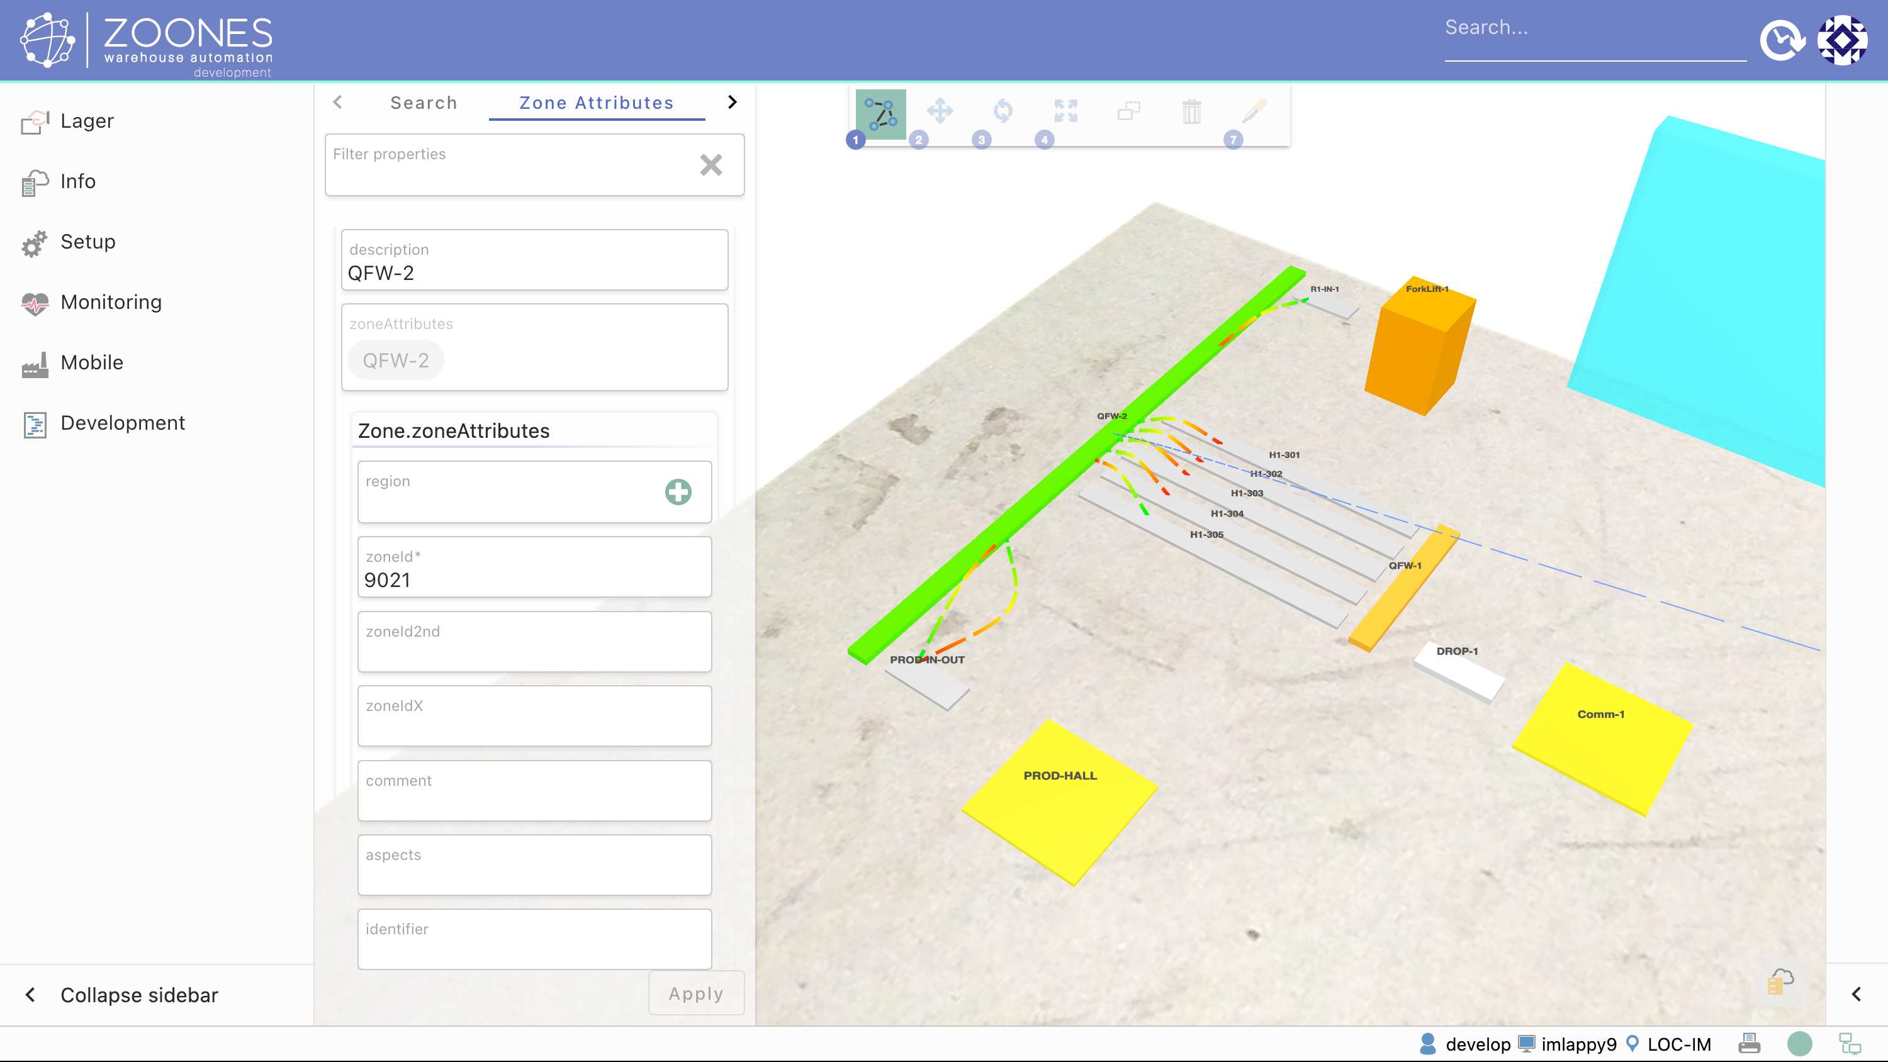The image size is (1888, 1062).
Task: Choose the rotate tool in toolbar
Action: [x=1003, y=111]
